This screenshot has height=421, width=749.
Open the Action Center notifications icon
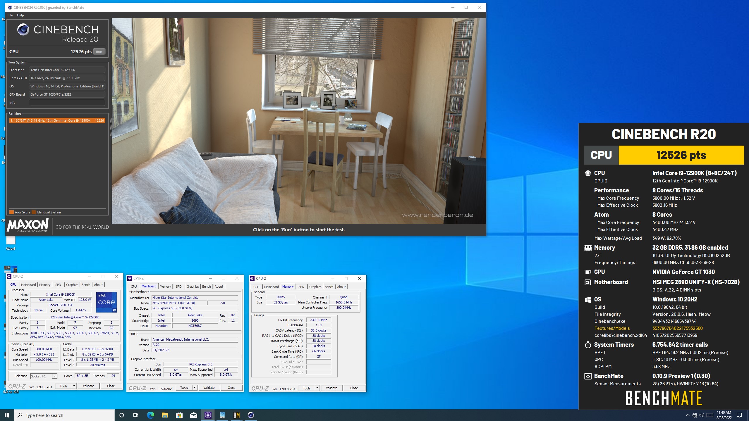tap(739, 415)
